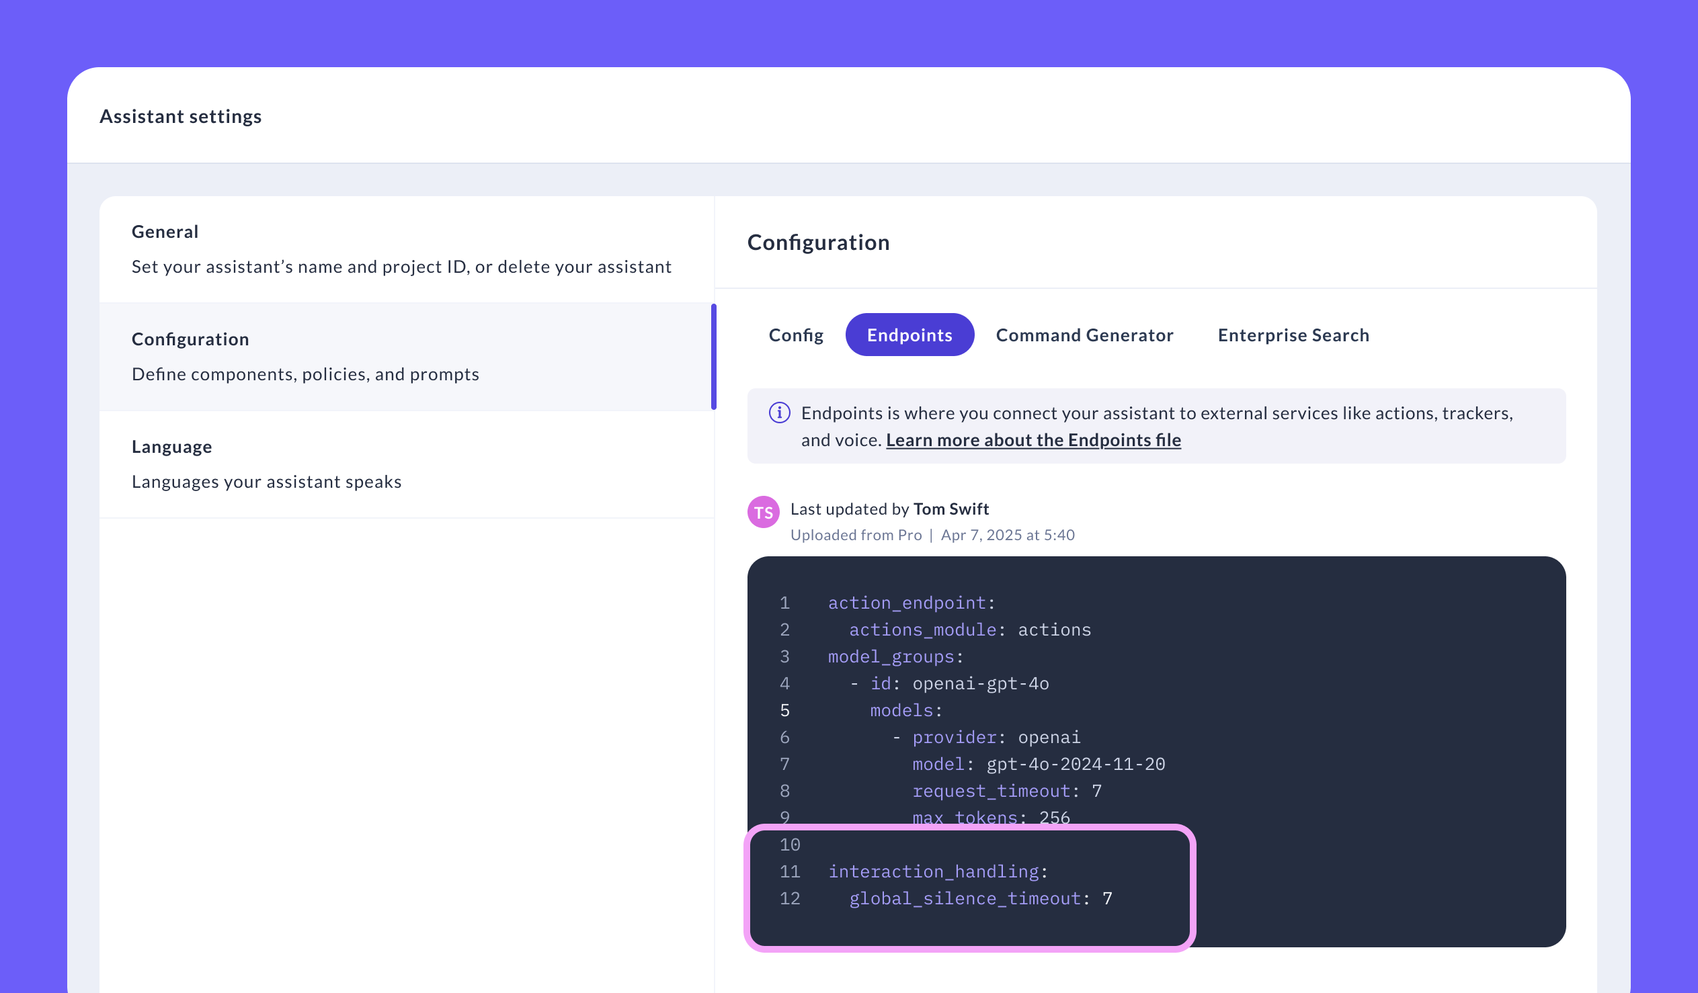Click the info icon in Endpoints banner

[779, 413]
